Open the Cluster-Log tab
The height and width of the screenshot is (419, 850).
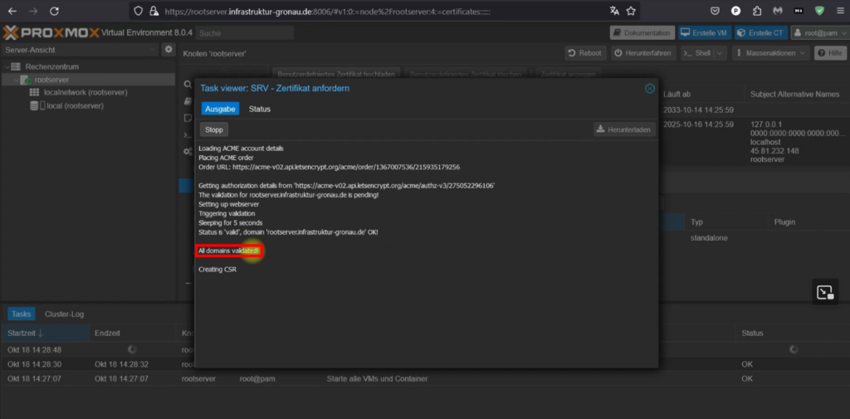[x=64, y=314]
